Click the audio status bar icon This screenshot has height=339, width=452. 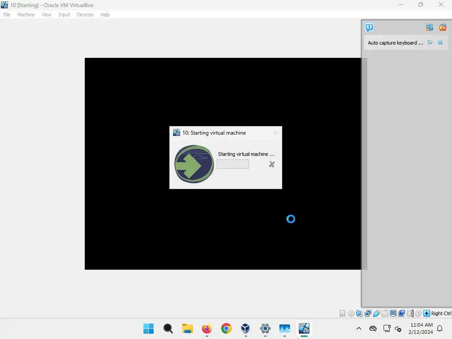pyautogui.click(x=359, y=313)
